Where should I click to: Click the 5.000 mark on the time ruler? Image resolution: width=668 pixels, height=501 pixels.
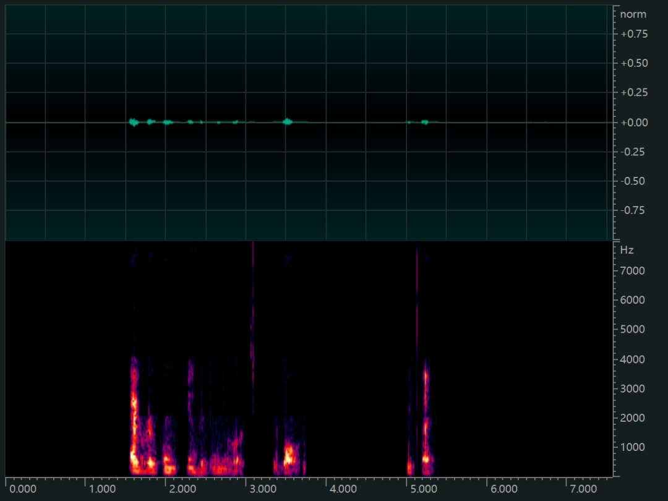(x=424, y=489)
